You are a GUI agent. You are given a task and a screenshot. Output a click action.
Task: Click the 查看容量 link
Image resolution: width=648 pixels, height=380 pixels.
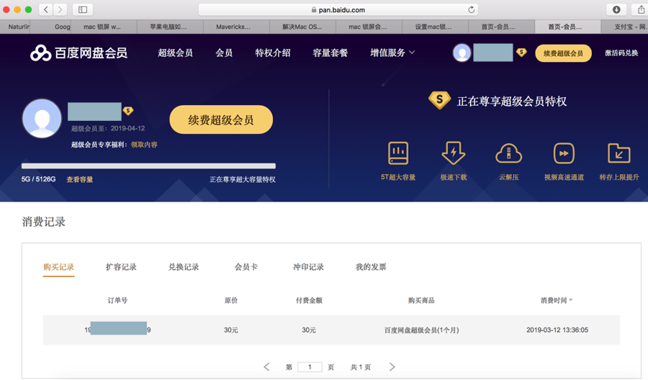click(80, 179)
